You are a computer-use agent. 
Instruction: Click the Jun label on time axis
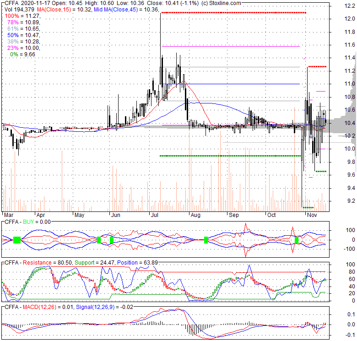[116, 215]
